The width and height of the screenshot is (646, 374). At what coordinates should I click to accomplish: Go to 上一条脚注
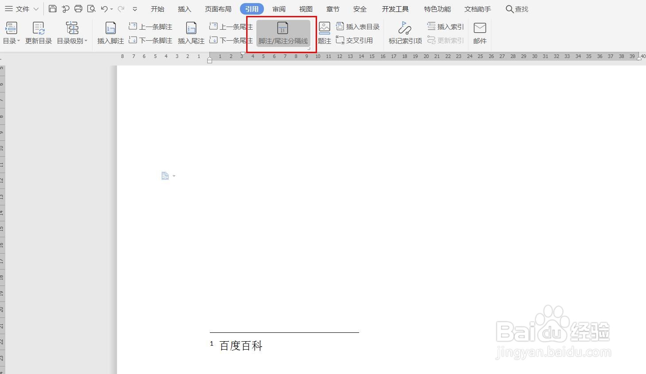coord(151,27)
